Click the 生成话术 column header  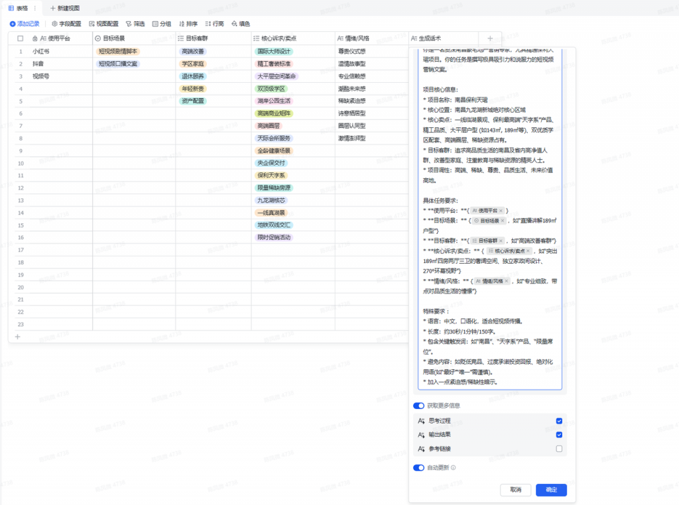click(444, 38)
